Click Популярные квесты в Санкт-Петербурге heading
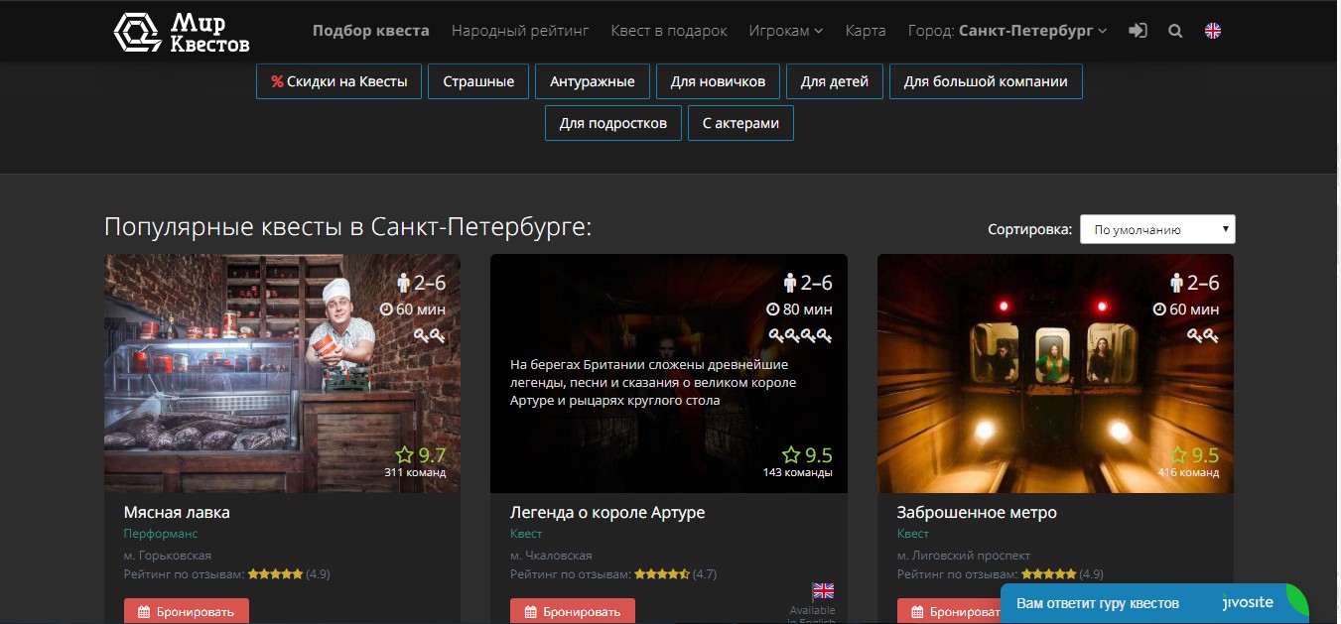The height and width of the screenshot is (624, 1341). point(348,227)
